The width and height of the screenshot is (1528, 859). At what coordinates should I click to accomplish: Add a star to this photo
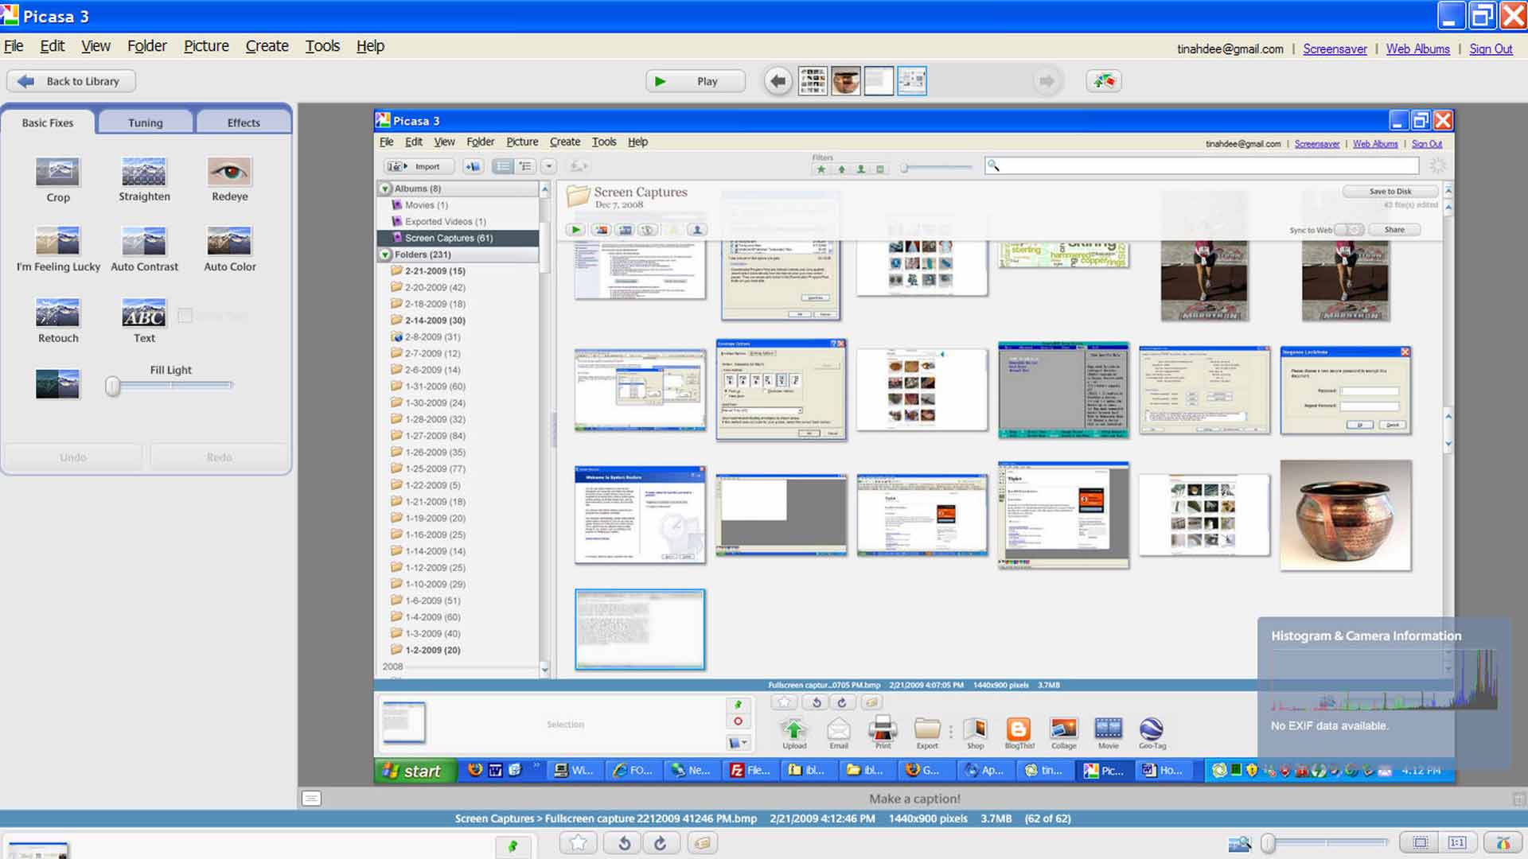coord(579,843)
